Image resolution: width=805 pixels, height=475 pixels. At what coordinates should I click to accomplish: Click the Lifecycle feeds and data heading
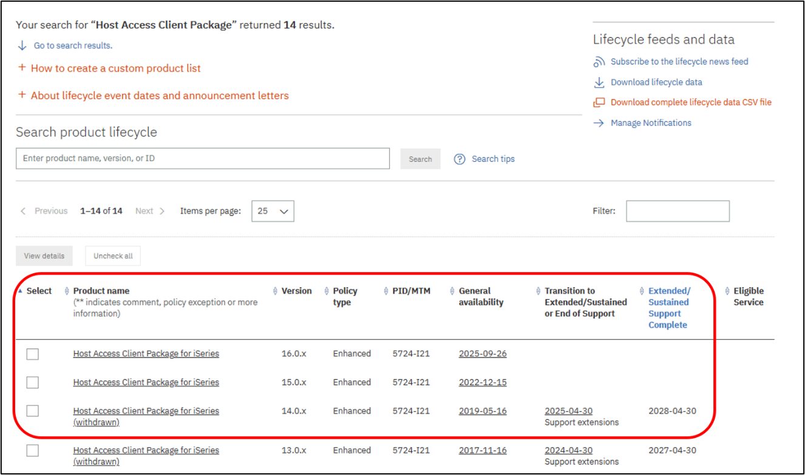point(664,40)
